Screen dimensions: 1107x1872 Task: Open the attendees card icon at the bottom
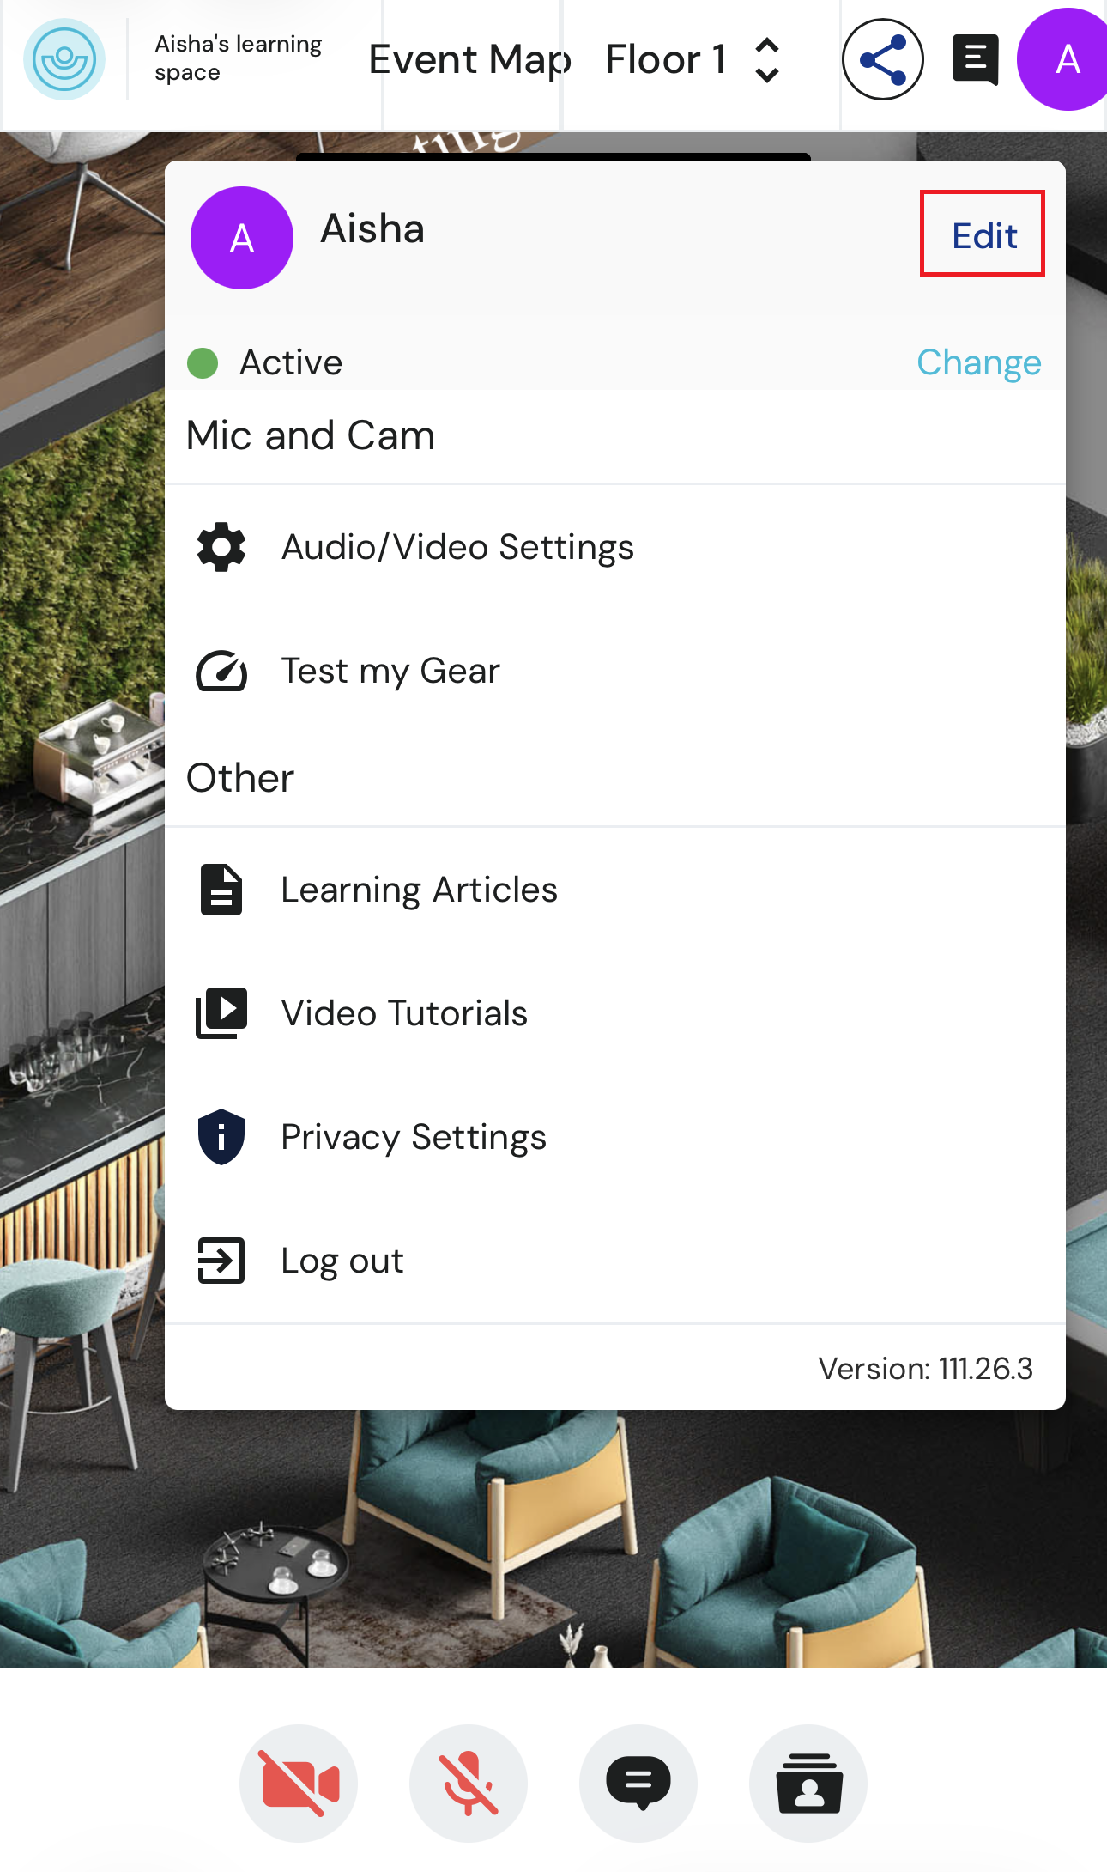808,1783
